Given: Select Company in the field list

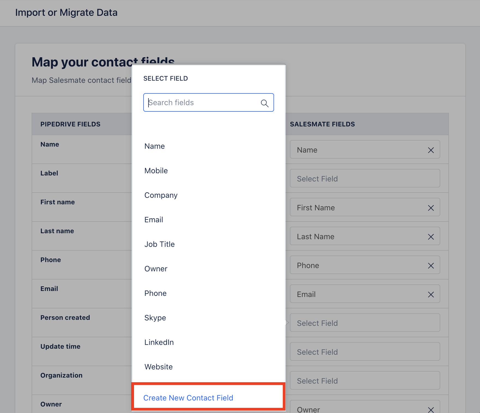Looking at the screenshot, I should 161,195.
